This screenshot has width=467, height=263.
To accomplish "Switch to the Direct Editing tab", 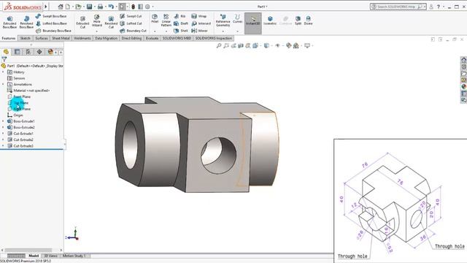I will click(x=131, y=38).
